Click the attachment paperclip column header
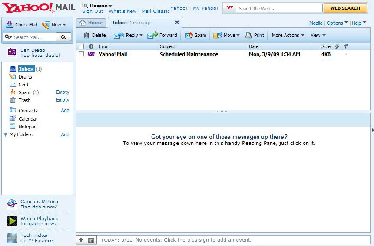 pyautogui.click(x=337, y=46)
